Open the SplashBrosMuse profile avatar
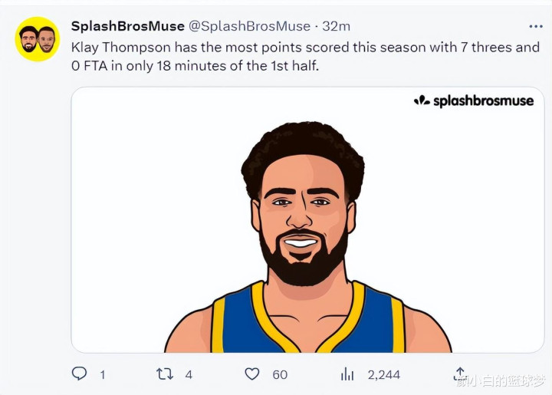Viewport: 552px width, 395px height. coord(38,39)
